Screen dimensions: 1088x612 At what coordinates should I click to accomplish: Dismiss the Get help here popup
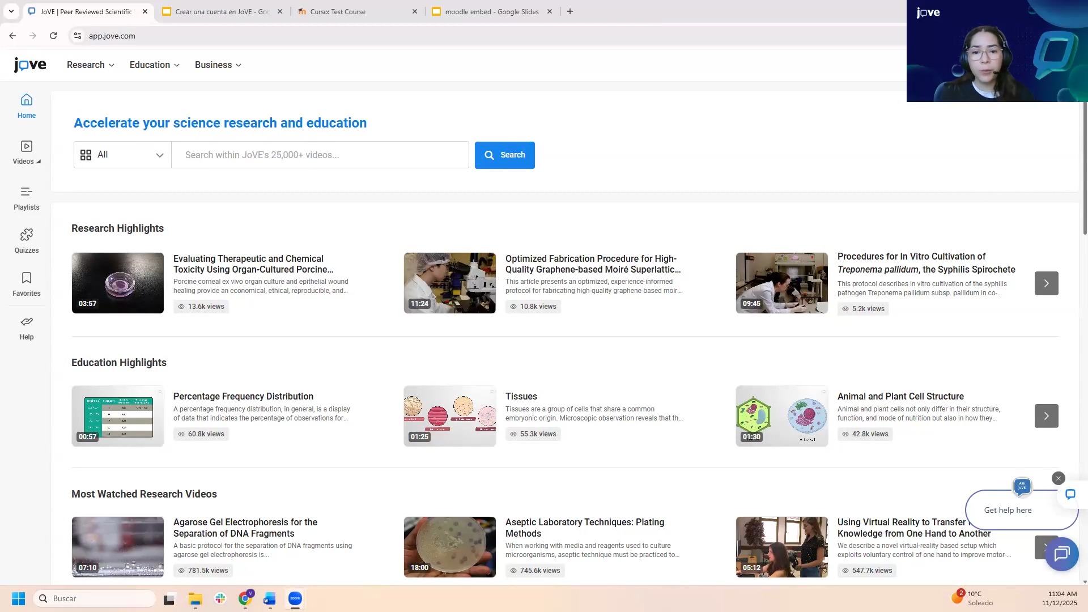(x=1058, y=478)
